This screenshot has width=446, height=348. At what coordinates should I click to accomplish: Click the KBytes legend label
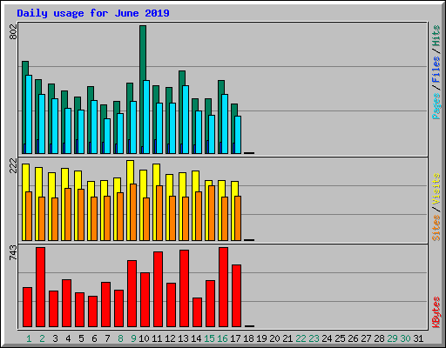[436, 312]
